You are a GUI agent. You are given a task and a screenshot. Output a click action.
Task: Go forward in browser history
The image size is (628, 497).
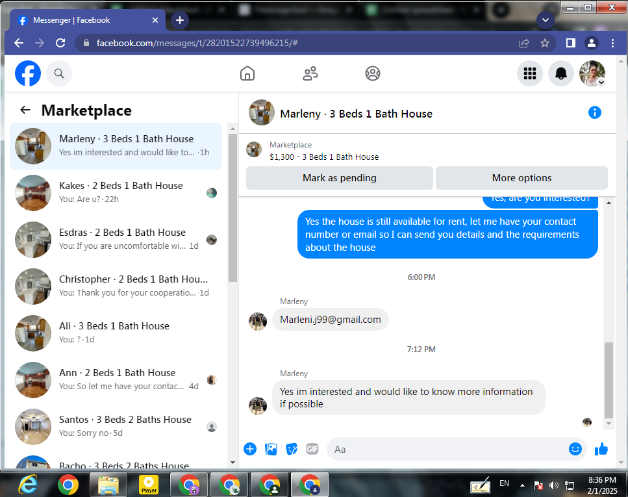[x=39, y=43]
